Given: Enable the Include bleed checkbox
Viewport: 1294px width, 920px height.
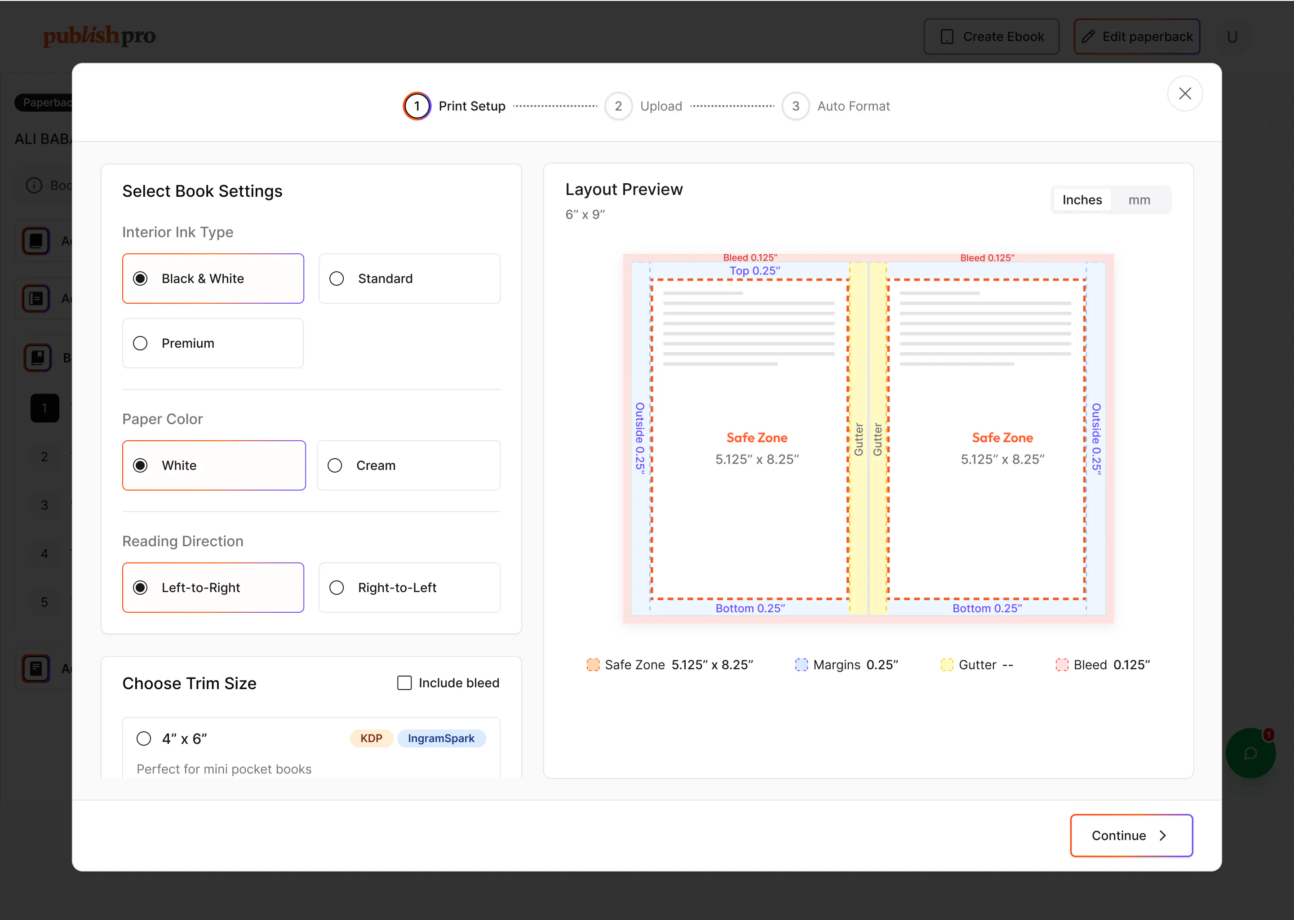Looking at the screenshot, I should pos(404,683).
